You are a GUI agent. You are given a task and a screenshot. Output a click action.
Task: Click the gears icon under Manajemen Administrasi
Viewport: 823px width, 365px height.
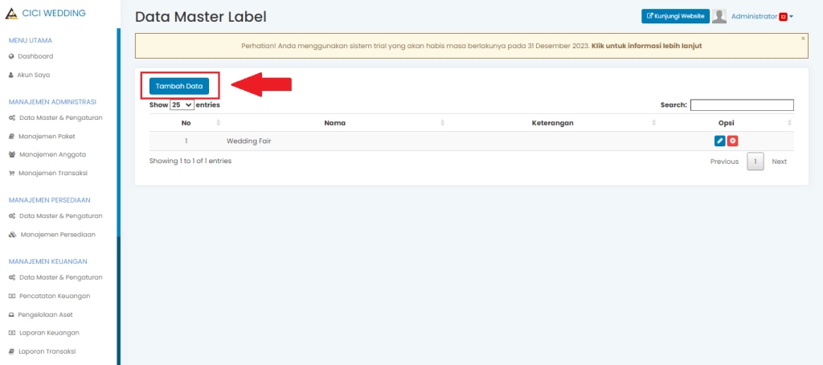point(11,117)
